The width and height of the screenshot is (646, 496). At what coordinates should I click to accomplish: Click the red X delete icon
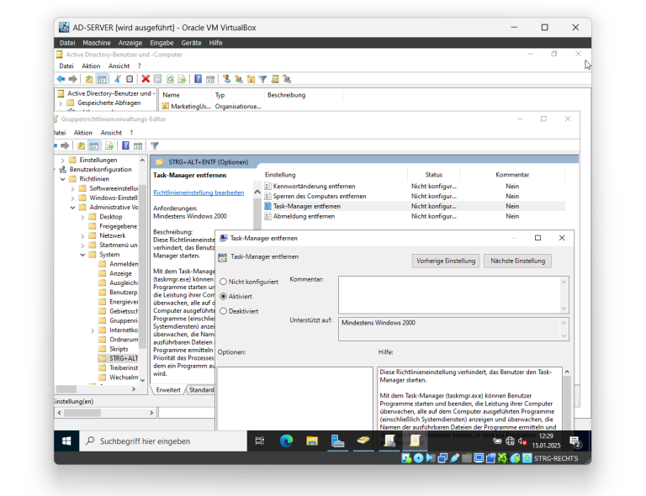point(146,79)
